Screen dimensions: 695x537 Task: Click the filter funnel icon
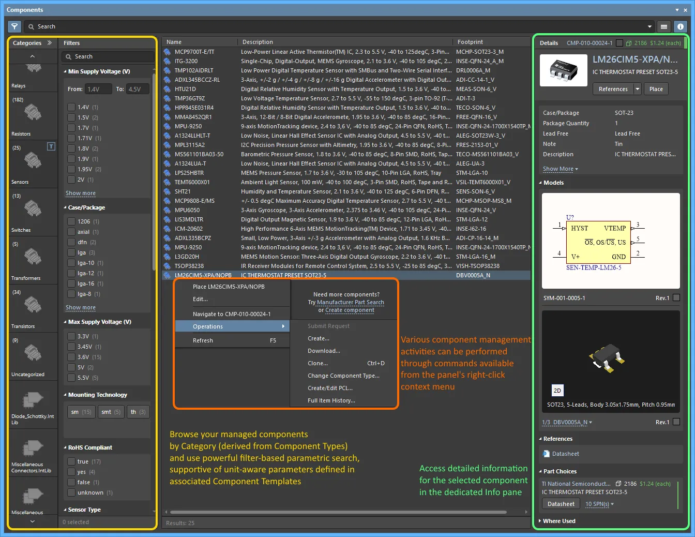(14, 26)
